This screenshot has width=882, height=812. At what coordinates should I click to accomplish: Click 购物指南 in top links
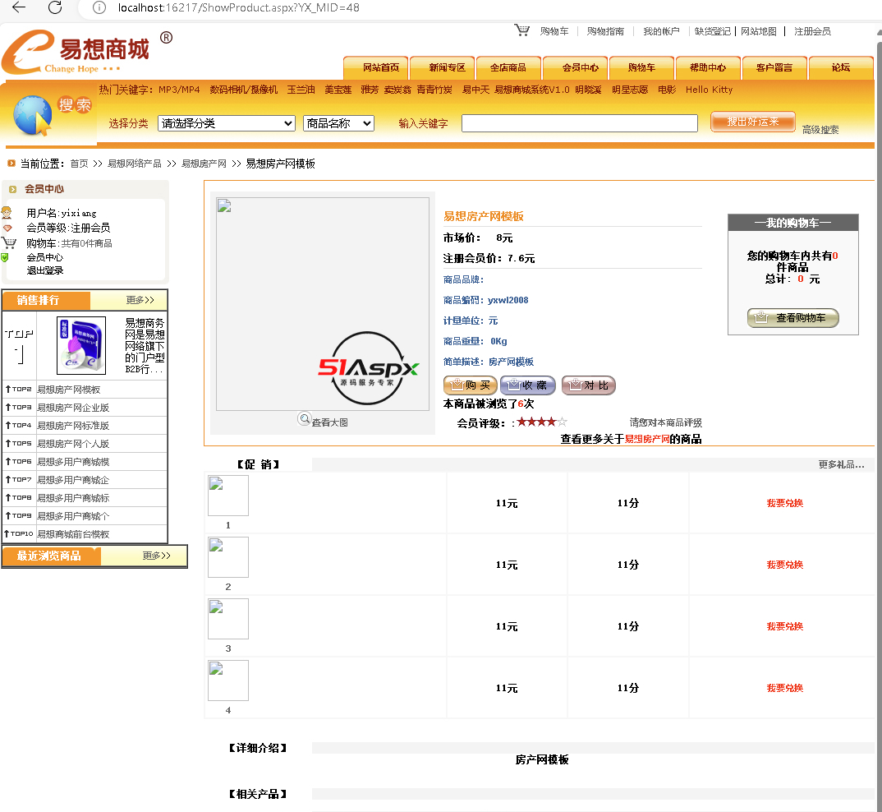tap(605, 31)
